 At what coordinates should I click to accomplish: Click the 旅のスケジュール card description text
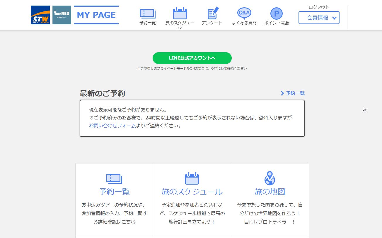pos(192,213)
